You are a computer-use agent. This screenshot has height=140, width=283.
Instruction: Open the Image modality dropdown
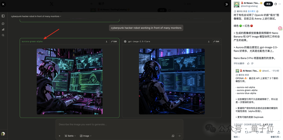tap(86, 136)
